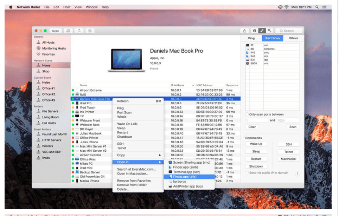Open Spotlight search icon in menu bar
339x216 pixels.
tap(317, 7)
